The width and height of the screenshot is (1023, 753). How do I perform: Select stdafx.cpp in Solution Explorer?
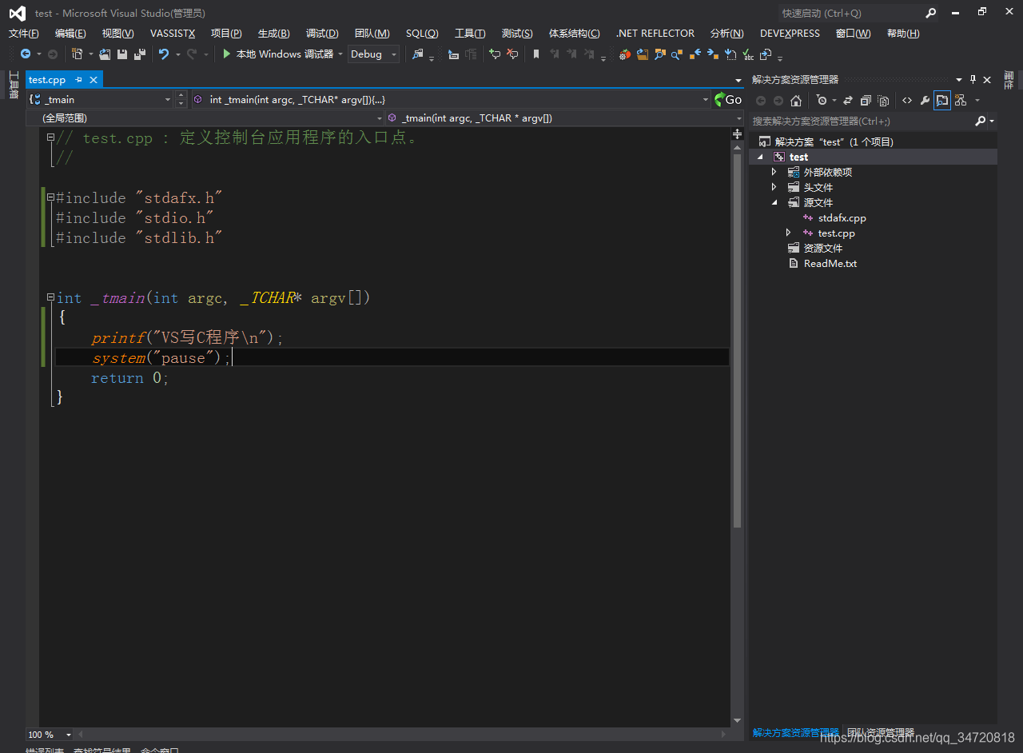click(842, 217)
